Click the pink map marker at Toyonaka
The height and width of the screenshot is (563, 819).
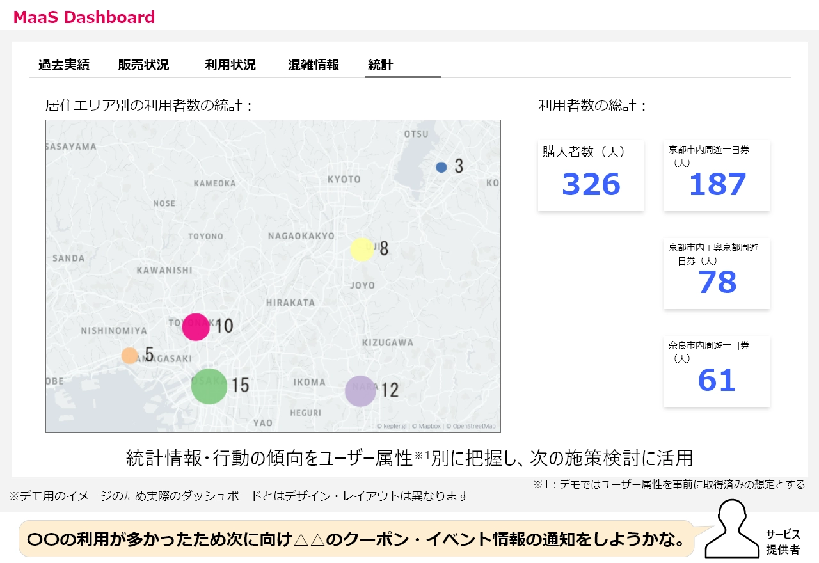tap(196, 326)
